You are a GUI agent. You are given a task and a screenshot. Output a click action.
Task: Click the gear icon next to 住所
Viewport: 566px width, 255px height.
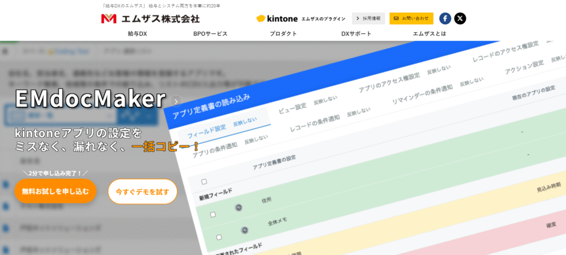click(239, 207)
